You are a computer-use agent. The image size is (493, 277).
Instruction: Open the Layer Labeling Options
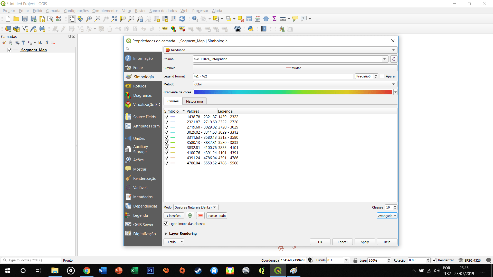pos(165,29)
